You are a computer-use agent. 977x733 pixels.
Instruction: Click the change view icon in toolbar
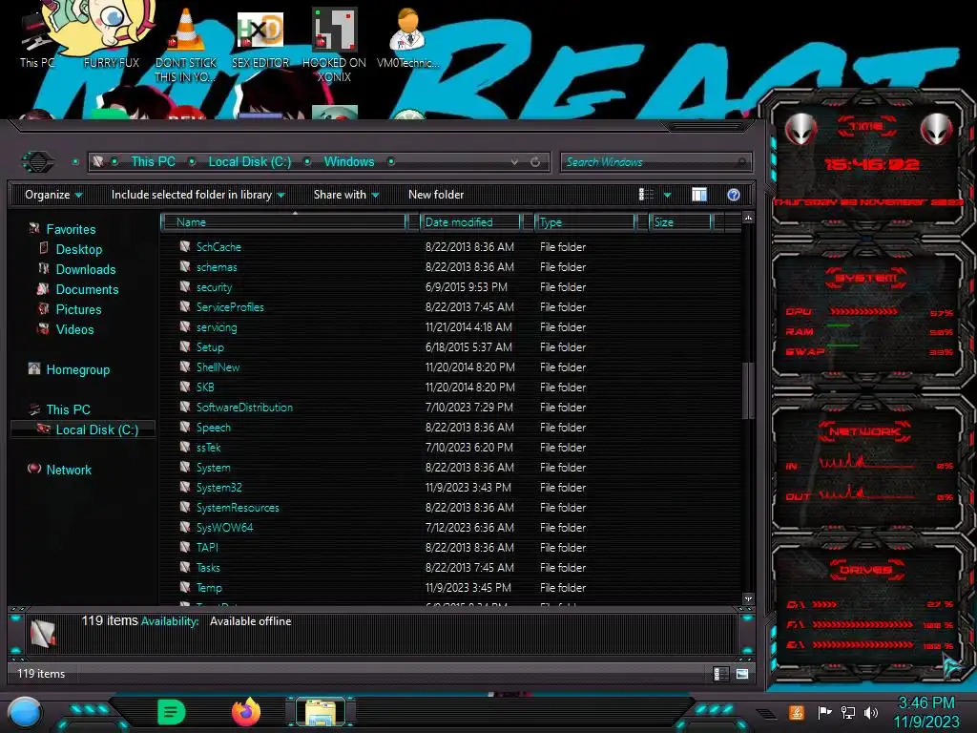[646, 195]
